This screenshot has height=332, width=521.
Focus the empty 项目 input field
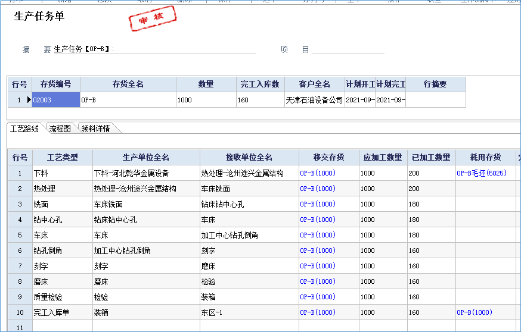348,49
